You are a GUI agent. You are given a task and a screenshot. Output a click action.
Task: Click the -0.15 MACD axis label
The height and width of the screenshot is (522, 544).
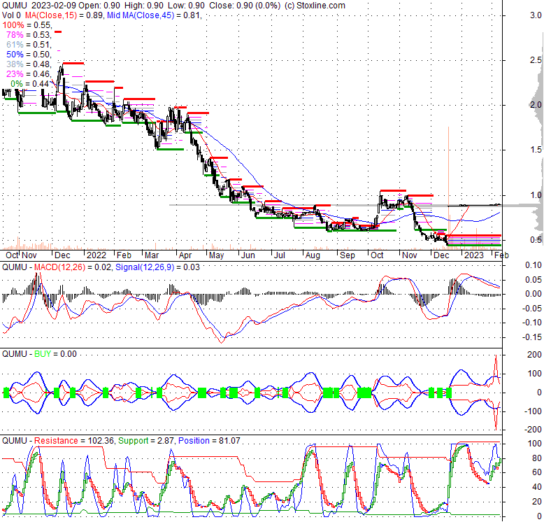point(532,337)
